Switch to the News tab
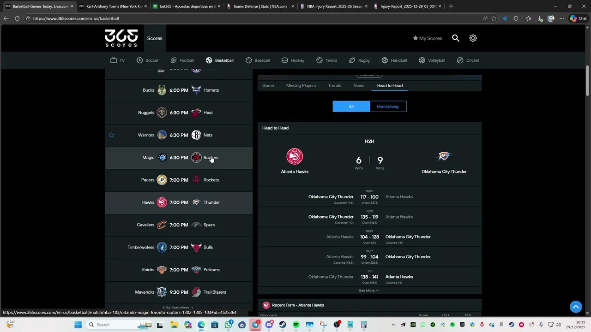Image resolution: width=591 pixels, height=332 pixels. point(359,85)
